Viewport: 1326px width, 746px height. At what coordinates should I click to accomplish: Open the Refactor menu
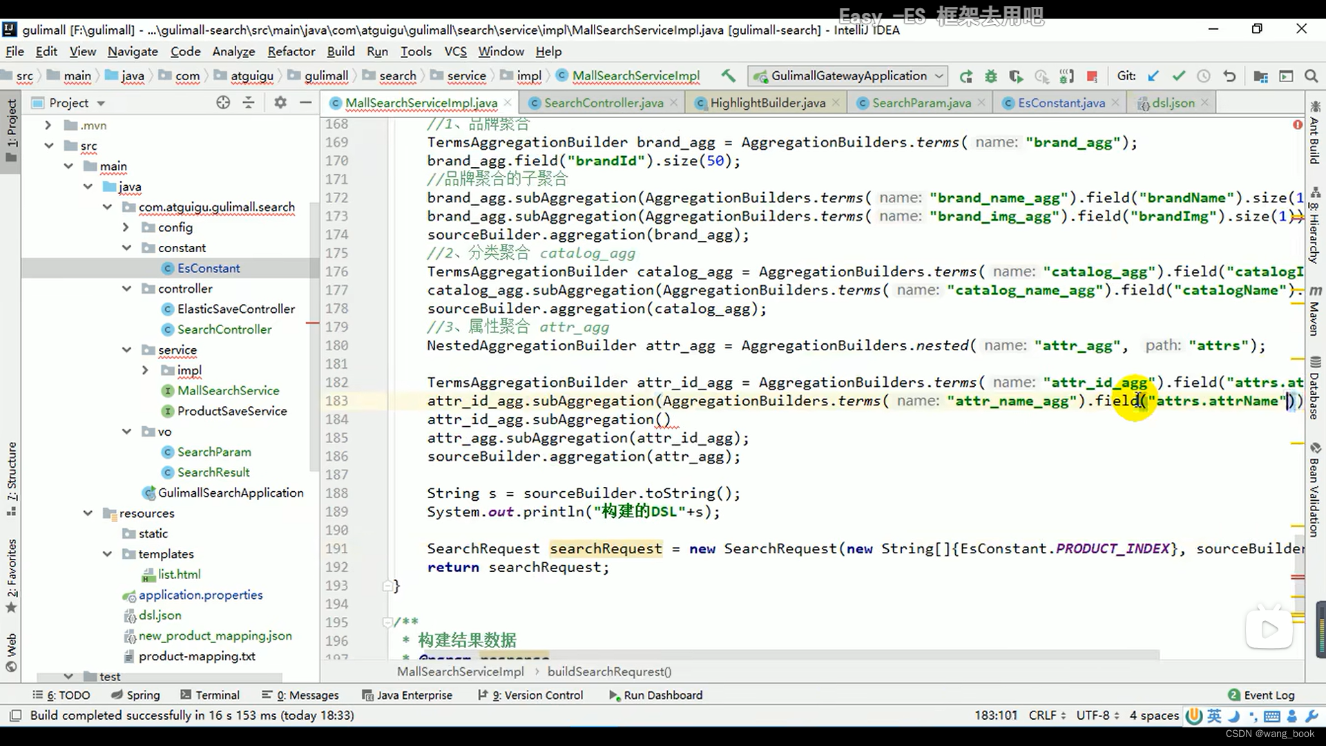[x=291, y=51]
